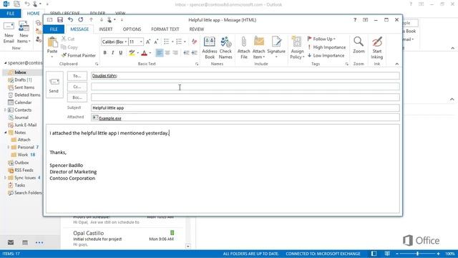Screen dimensions: 458x258
Task: Activate Format Painter
Action: coord(79,55)
